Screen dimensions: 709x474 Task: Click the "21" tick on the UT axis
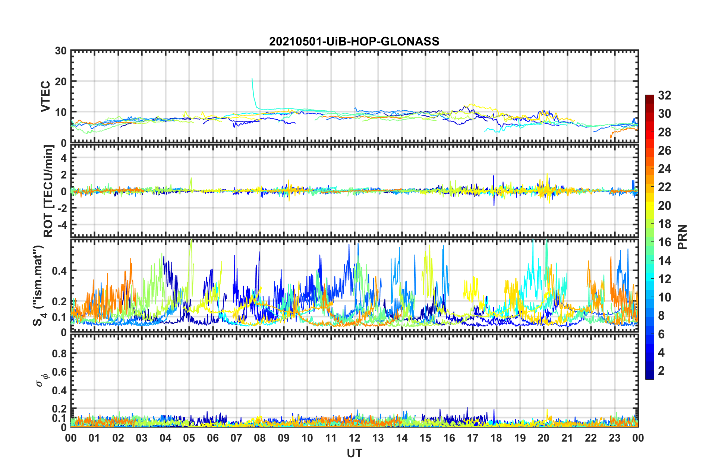567,438
